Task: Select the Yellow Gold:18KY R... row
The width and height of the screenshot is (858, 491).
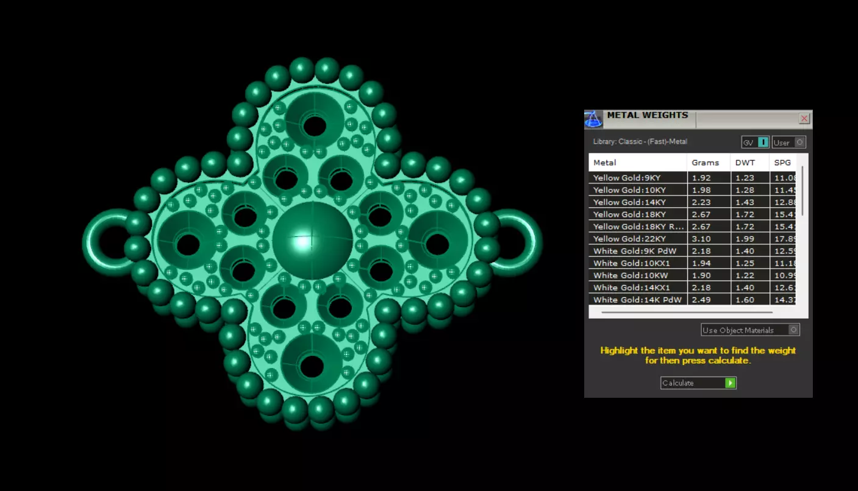Action: (692, 227)
